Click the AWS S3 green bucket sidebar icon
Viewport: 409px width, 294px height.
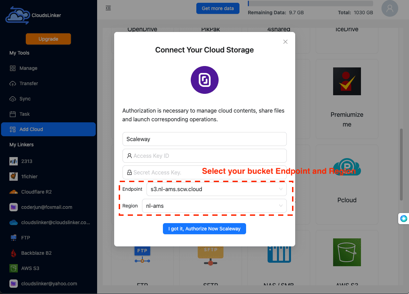14,268
